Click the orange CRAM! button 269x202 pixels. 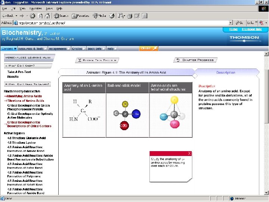click(x=149, y=48)
